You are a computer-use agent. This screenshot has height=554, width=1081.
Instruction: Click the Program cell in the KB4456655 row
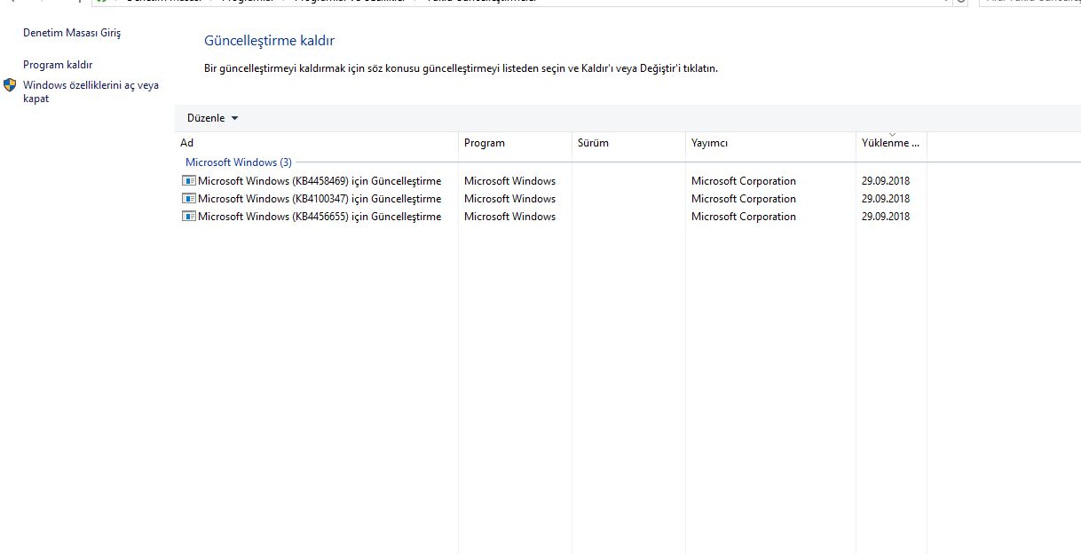pos(509,216)
